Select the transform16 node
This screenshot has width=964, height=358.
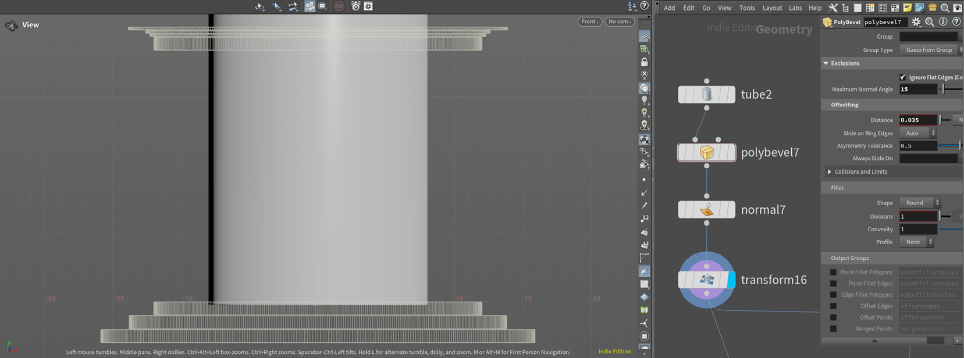[x=707, y=280]
